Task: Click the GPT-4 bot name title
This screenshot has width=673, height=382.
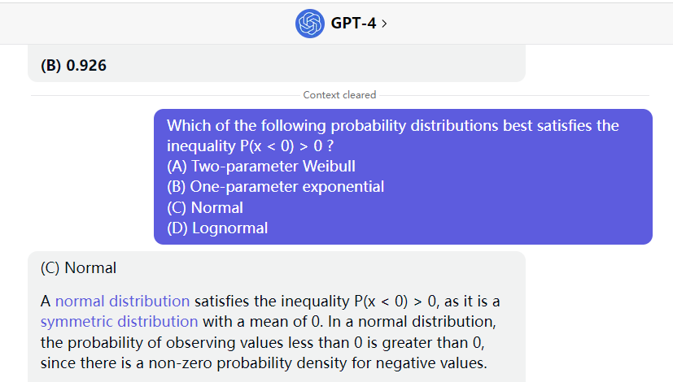Action: tap(353, 24)
